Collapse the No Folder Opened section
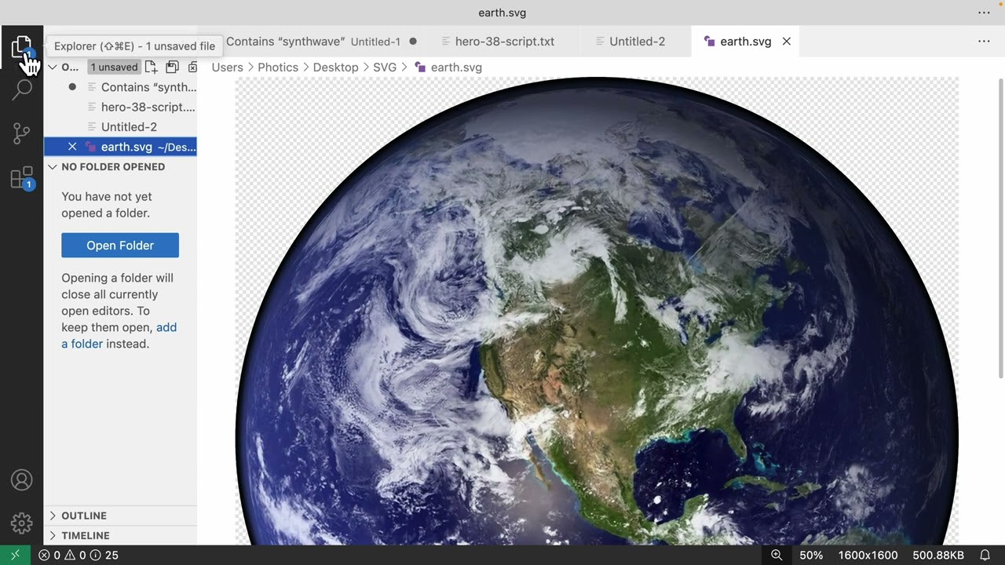 (53, 166)
